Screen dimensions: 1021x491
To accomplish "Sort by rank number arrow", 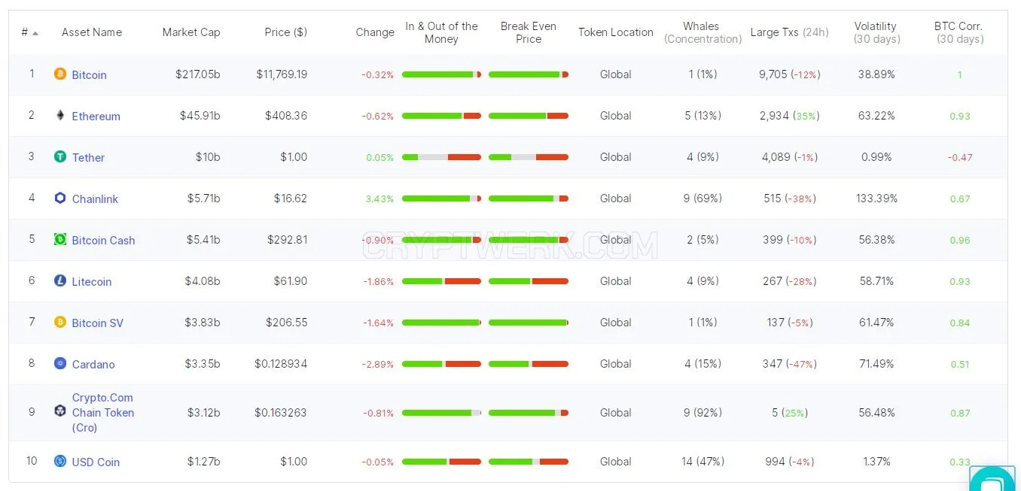I will coord(35,33).
